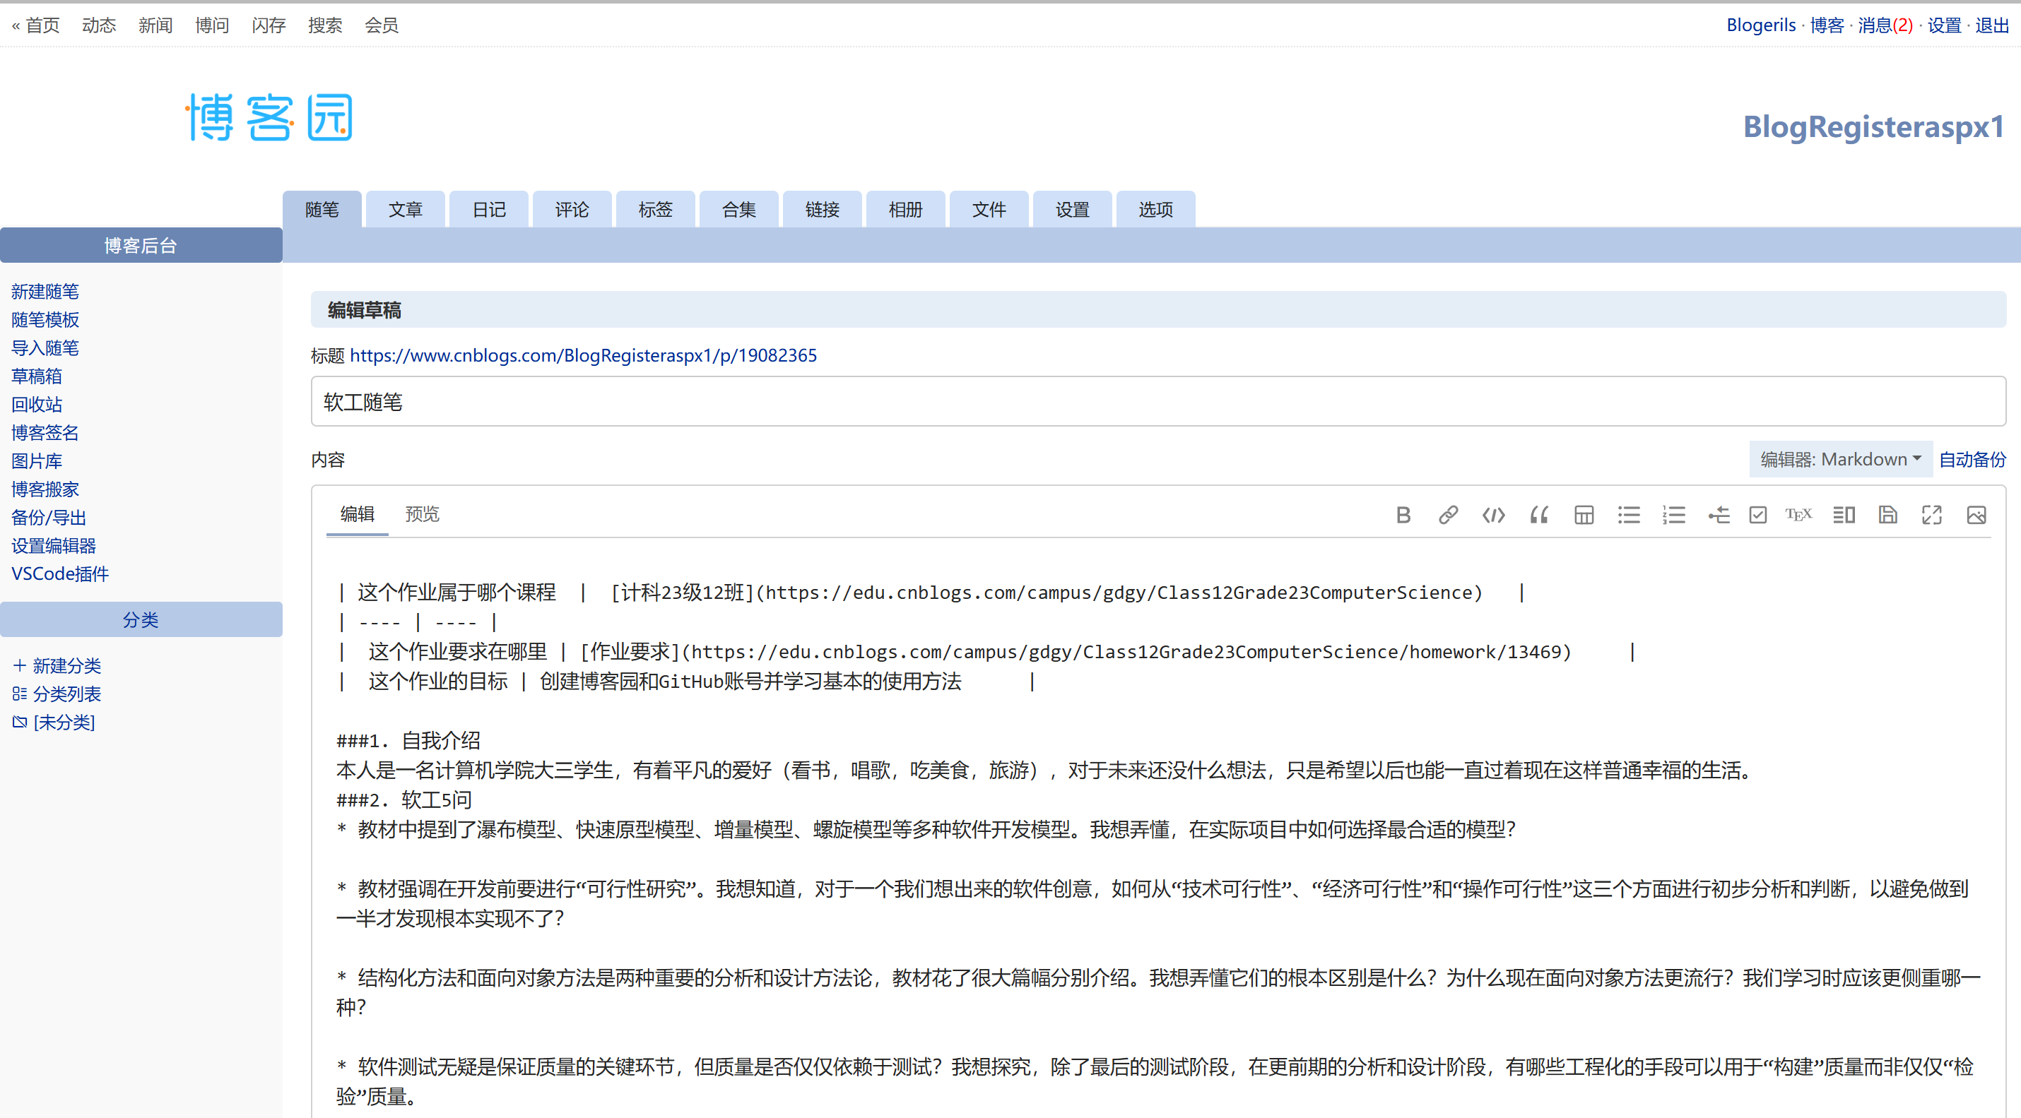Viewport: 2021px width, 1118px height.
Task: Open the 相册 album tab
Action: (905, 209)
